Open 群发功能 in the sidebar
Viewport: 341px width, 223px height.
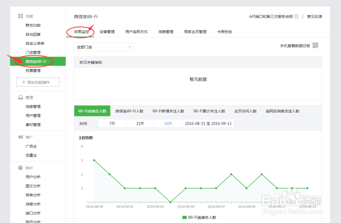[33, 25]
